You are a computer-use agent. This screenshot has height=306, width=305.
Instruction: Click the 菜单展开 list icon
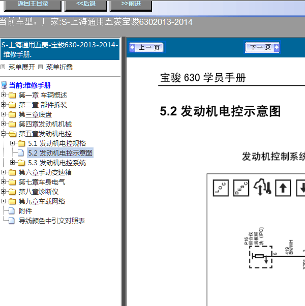3,67
